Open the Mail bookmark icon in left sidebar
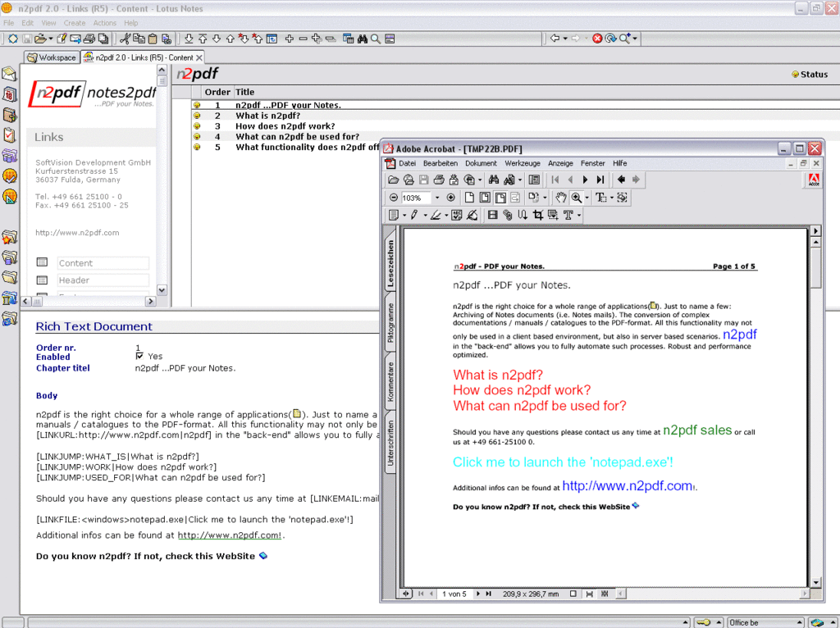The width and height of the screenshot is (840, 628). click(9, 73)
